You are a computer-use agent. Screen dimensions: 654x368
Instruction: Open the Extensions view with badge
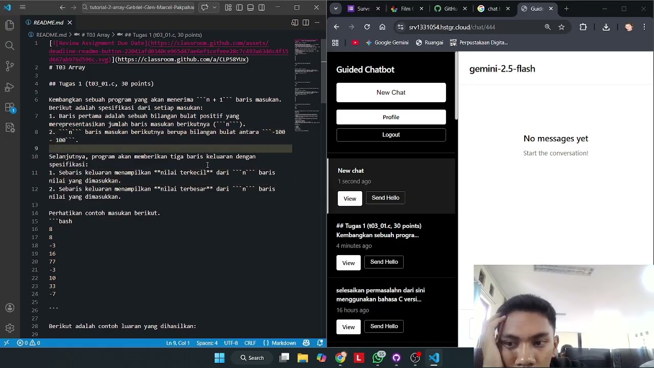click(x=9, y=108)
